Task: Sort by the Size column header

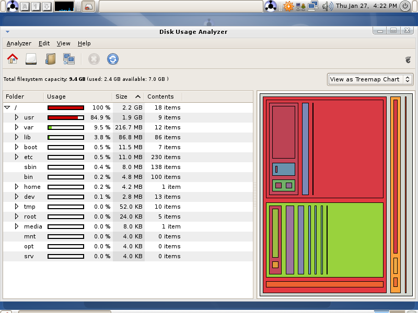Action: click(x=128, y=97)
